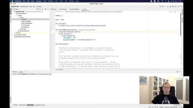Click 4 spaces indent in status bar
This screenshot has width=193, height=108.
tap(161, 107)
